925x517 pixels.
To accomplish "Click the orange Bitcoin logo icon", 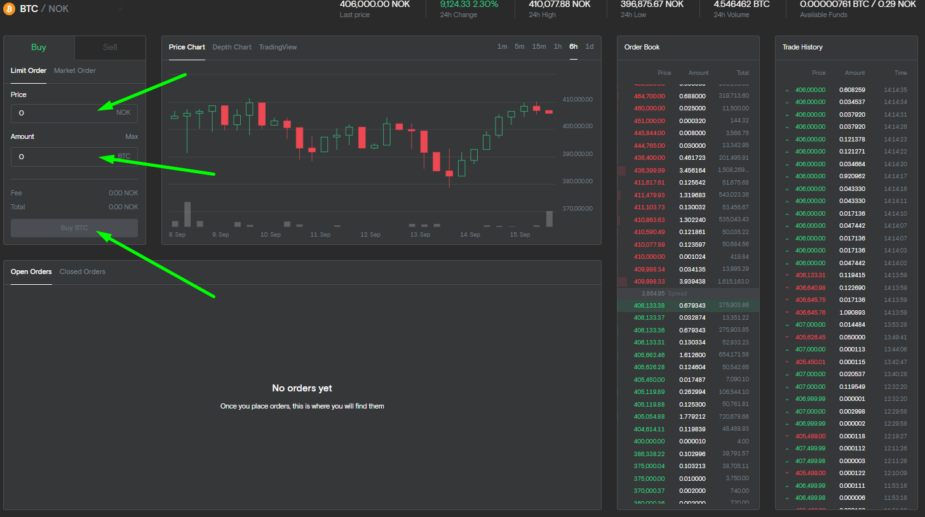I will (x=10, y=9).
